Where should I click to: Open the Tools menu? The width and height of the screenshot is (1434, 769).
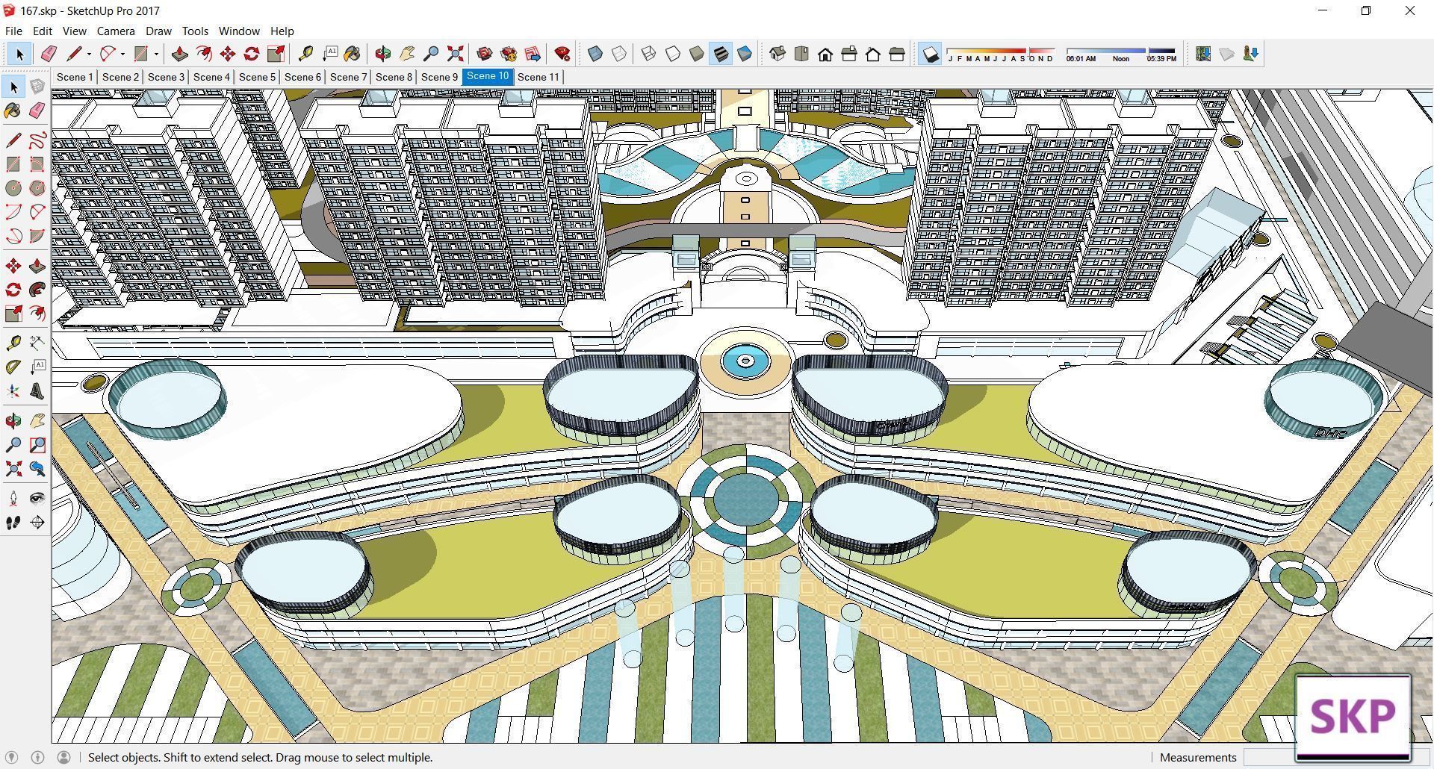pos(195,31)
